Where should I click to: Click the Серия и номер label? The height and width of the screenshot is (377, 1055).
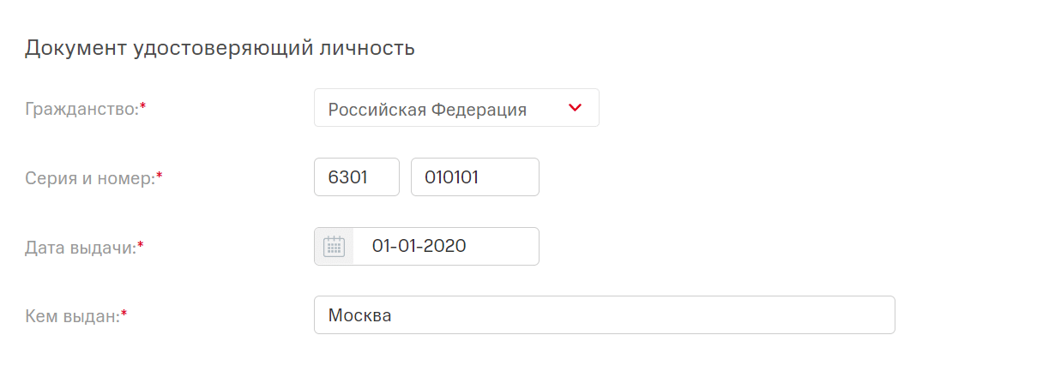[89, 178]
